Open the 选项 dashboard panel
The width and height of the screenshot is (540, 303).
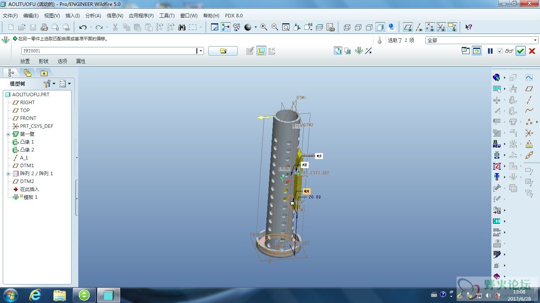coord(62,61)
